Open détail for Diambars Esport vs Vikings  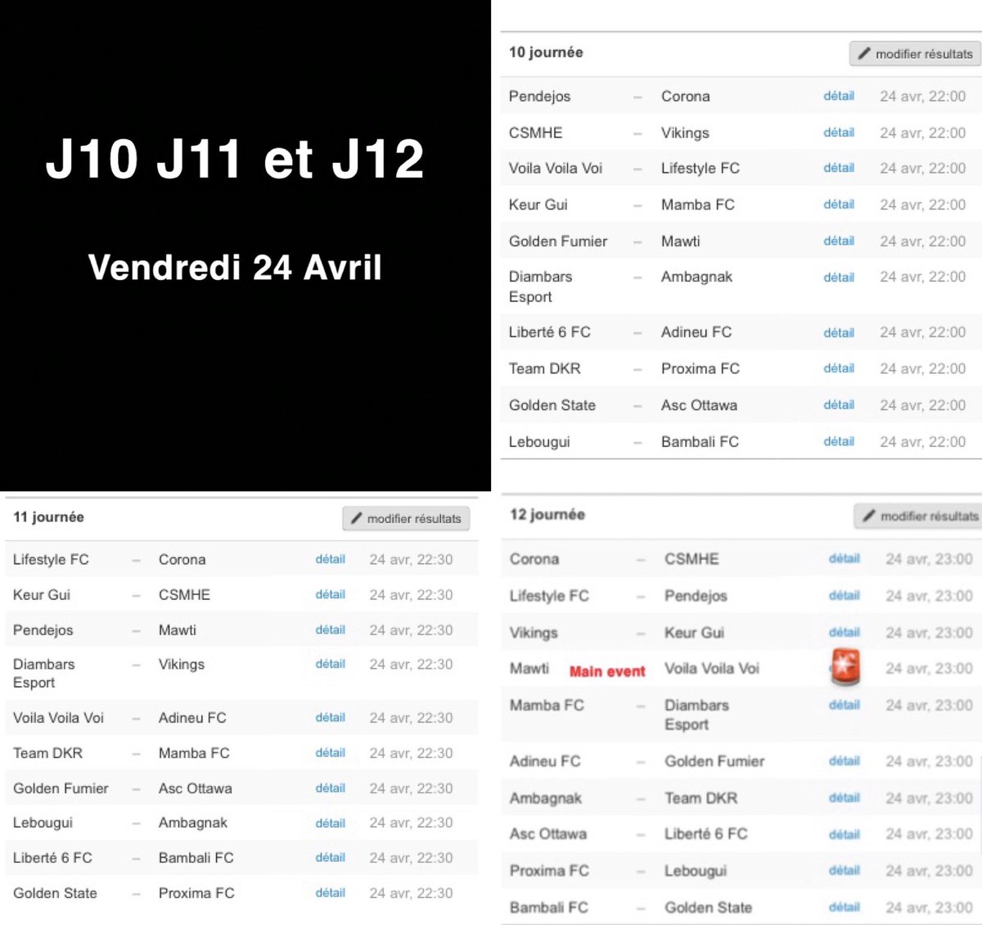(331, 664)
